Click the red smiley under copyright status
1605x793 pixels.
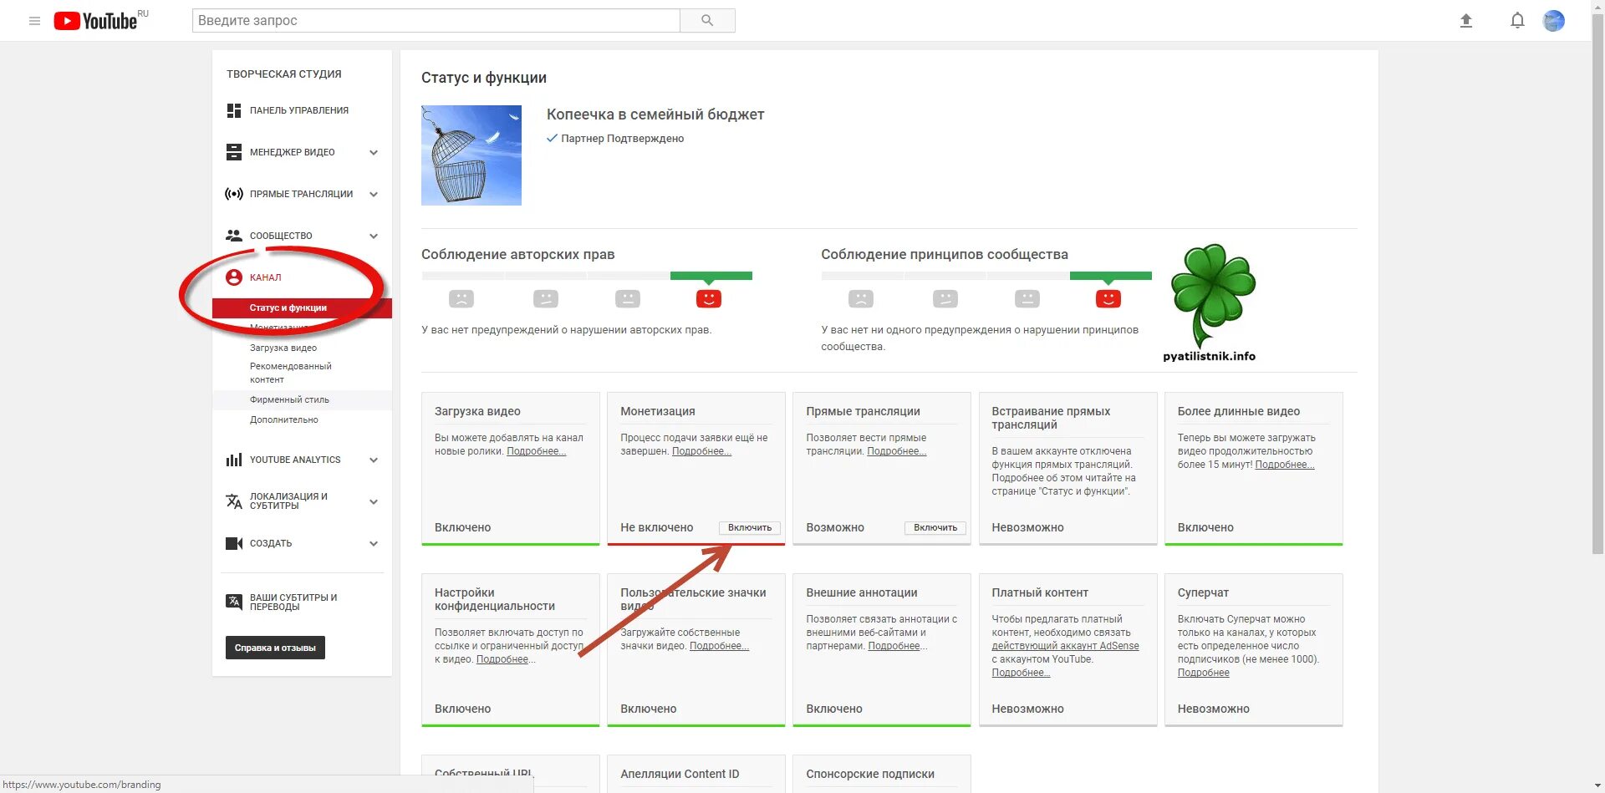[709, 298]
